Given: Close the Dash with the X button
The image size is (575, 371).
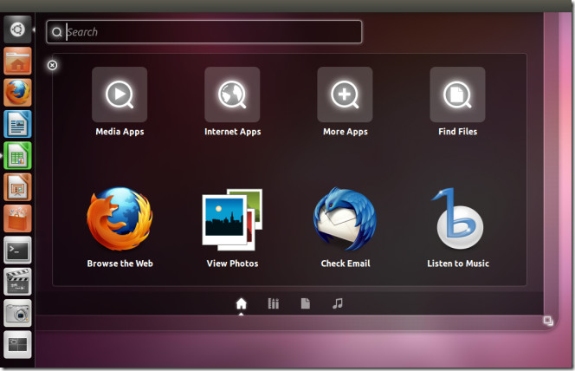Looking at the screenshot, I should [x=53, y=65].
